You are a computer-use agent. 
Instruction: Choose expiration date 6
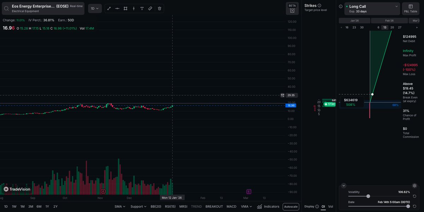pyautogui.click(x=378, y=28)
